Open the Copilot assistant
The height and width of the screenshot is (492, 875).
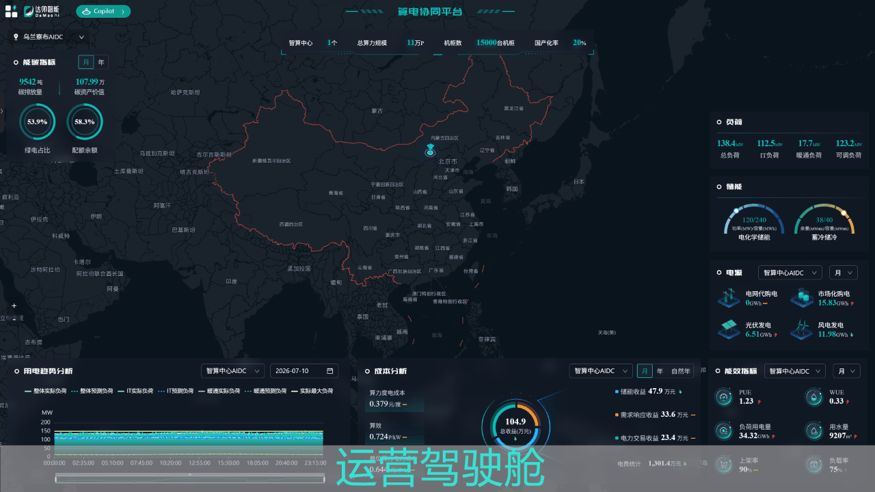click(x=103, y=11)
